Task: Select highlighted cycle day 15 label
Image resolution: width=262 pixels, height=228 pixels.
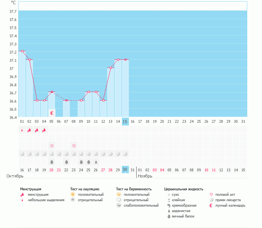Action: coord(125,122)
